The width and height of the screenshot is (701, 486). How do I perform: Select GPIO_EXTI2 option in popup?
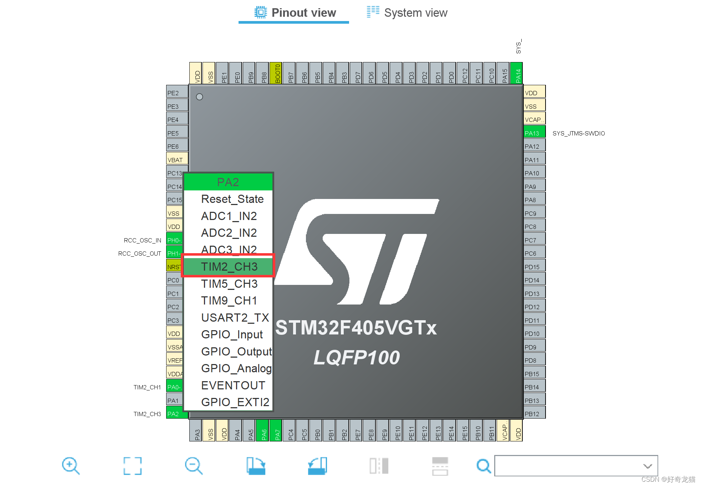(235, 402)
